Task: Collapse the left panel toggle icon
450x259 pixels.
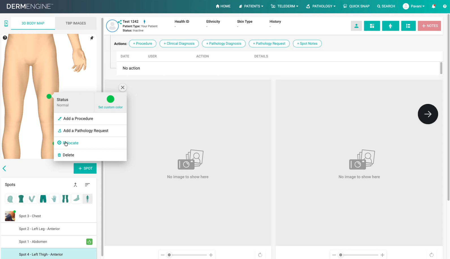Action: 6,23
